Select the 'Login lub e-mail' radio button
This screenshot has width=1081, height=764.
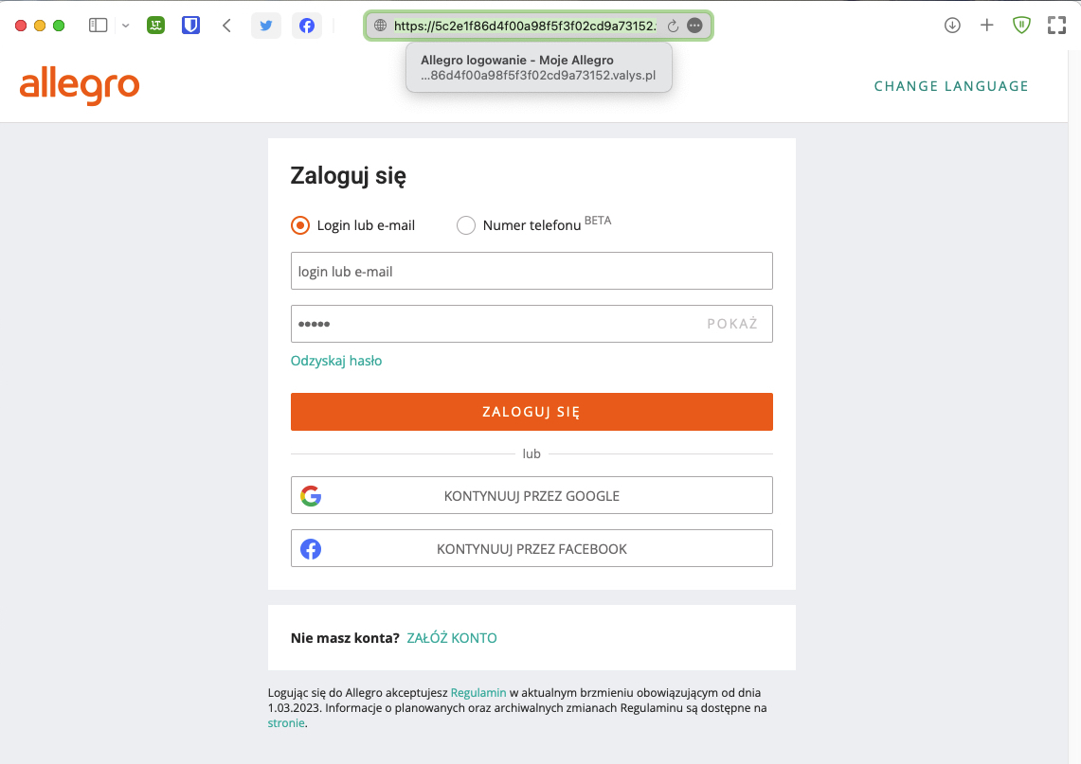(300, 225)
